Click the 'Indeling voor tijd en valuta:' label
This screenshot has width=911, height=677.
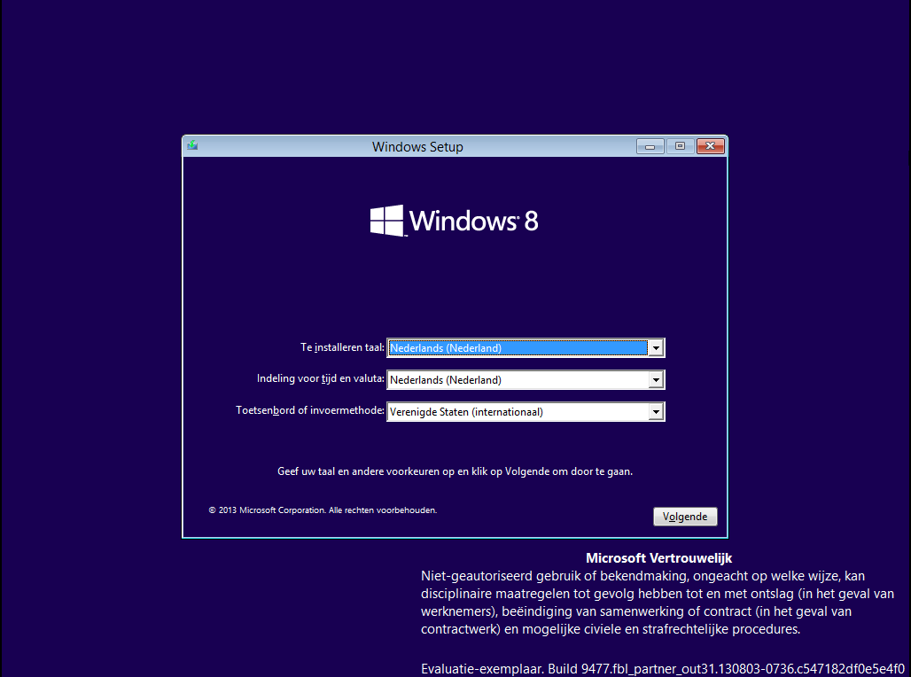pos(321,379)
